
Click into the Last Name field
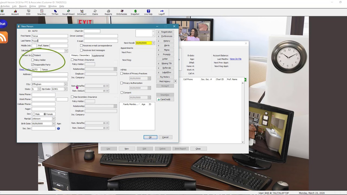click(50, 41)
